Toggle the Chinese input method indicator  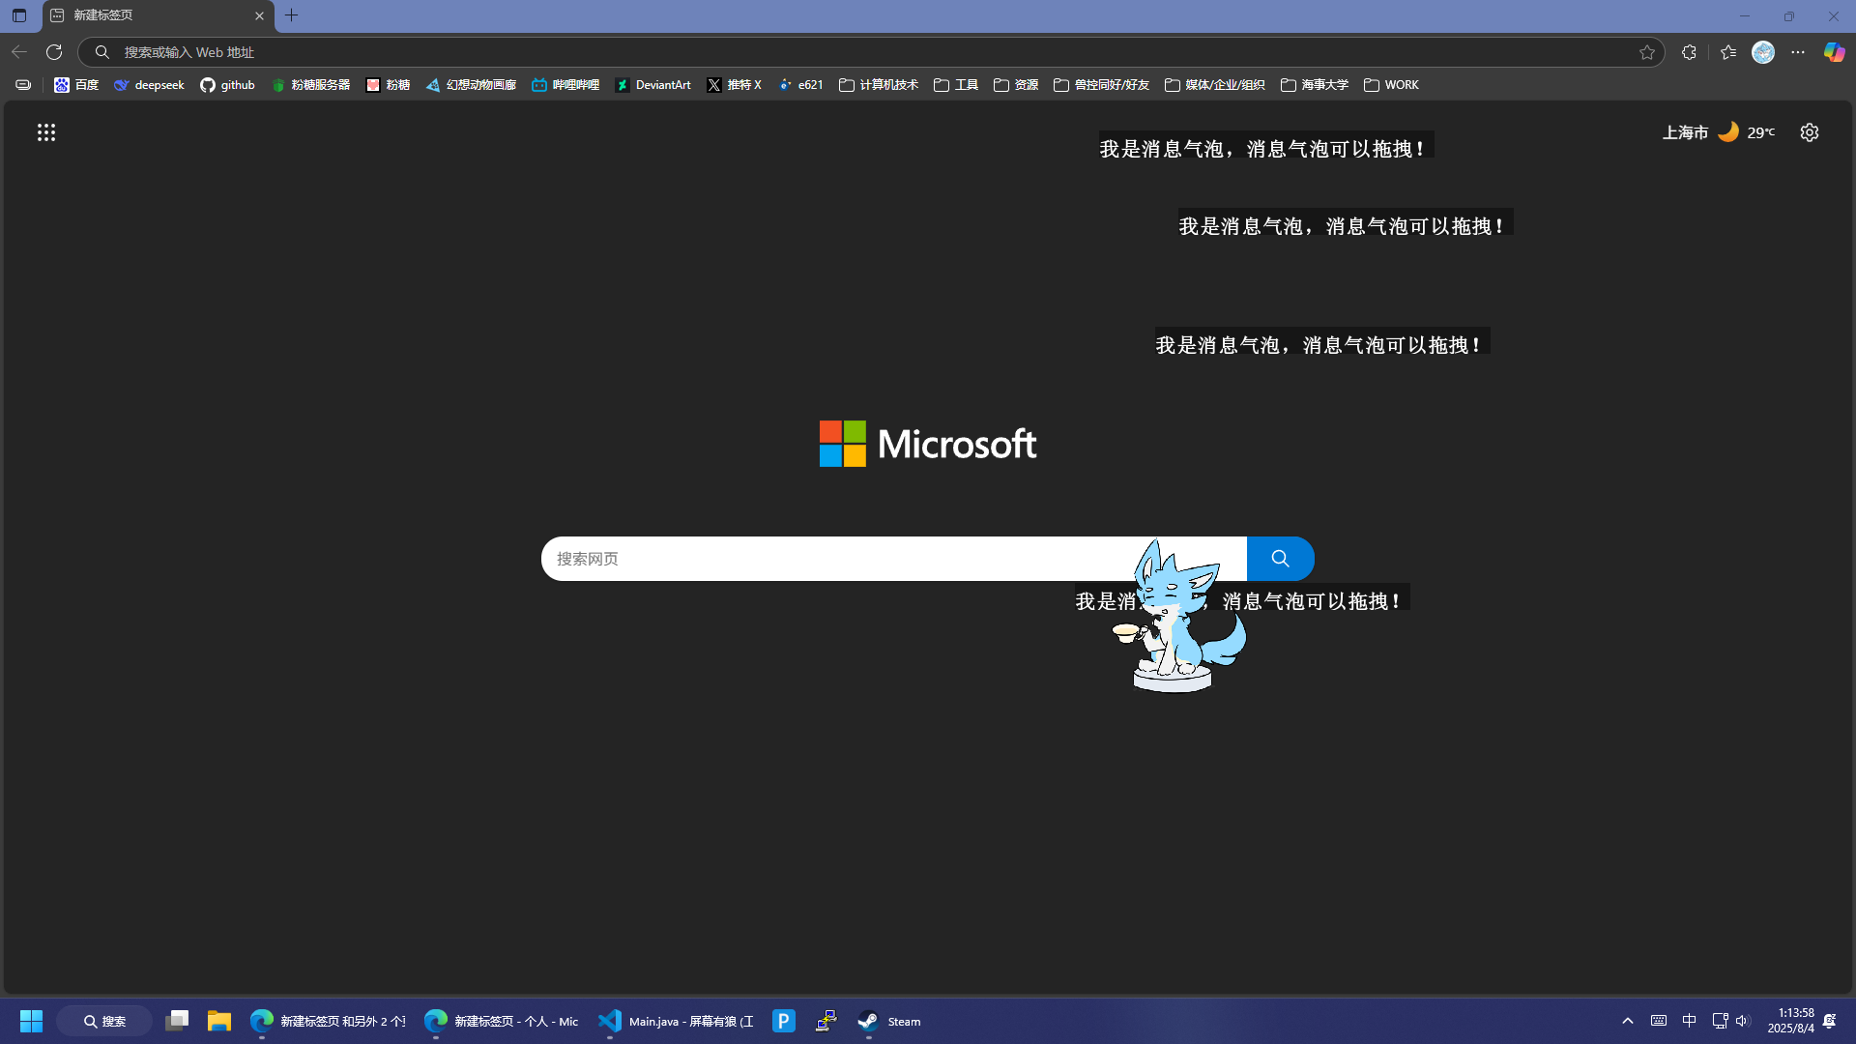coord(1690,1021)
